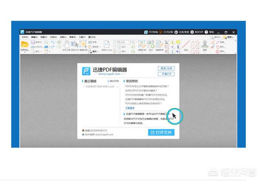Click the eraser tool icon
The image size is (261, 181).
tap(213, 47)
